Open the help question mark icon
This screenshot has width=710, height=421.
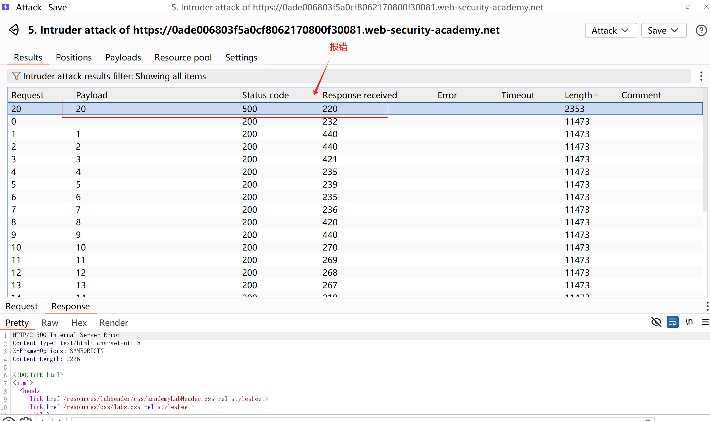701,30
